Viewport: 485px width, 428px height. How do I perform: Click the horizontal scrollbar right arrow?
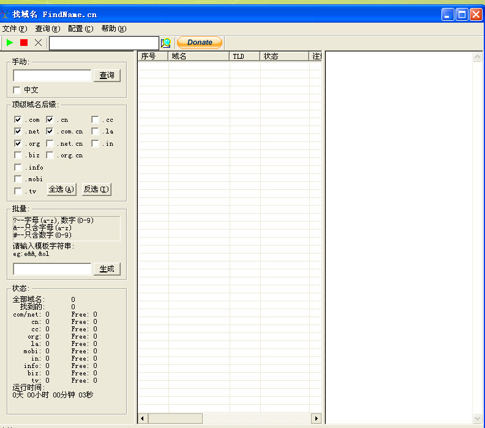[317, 418]
